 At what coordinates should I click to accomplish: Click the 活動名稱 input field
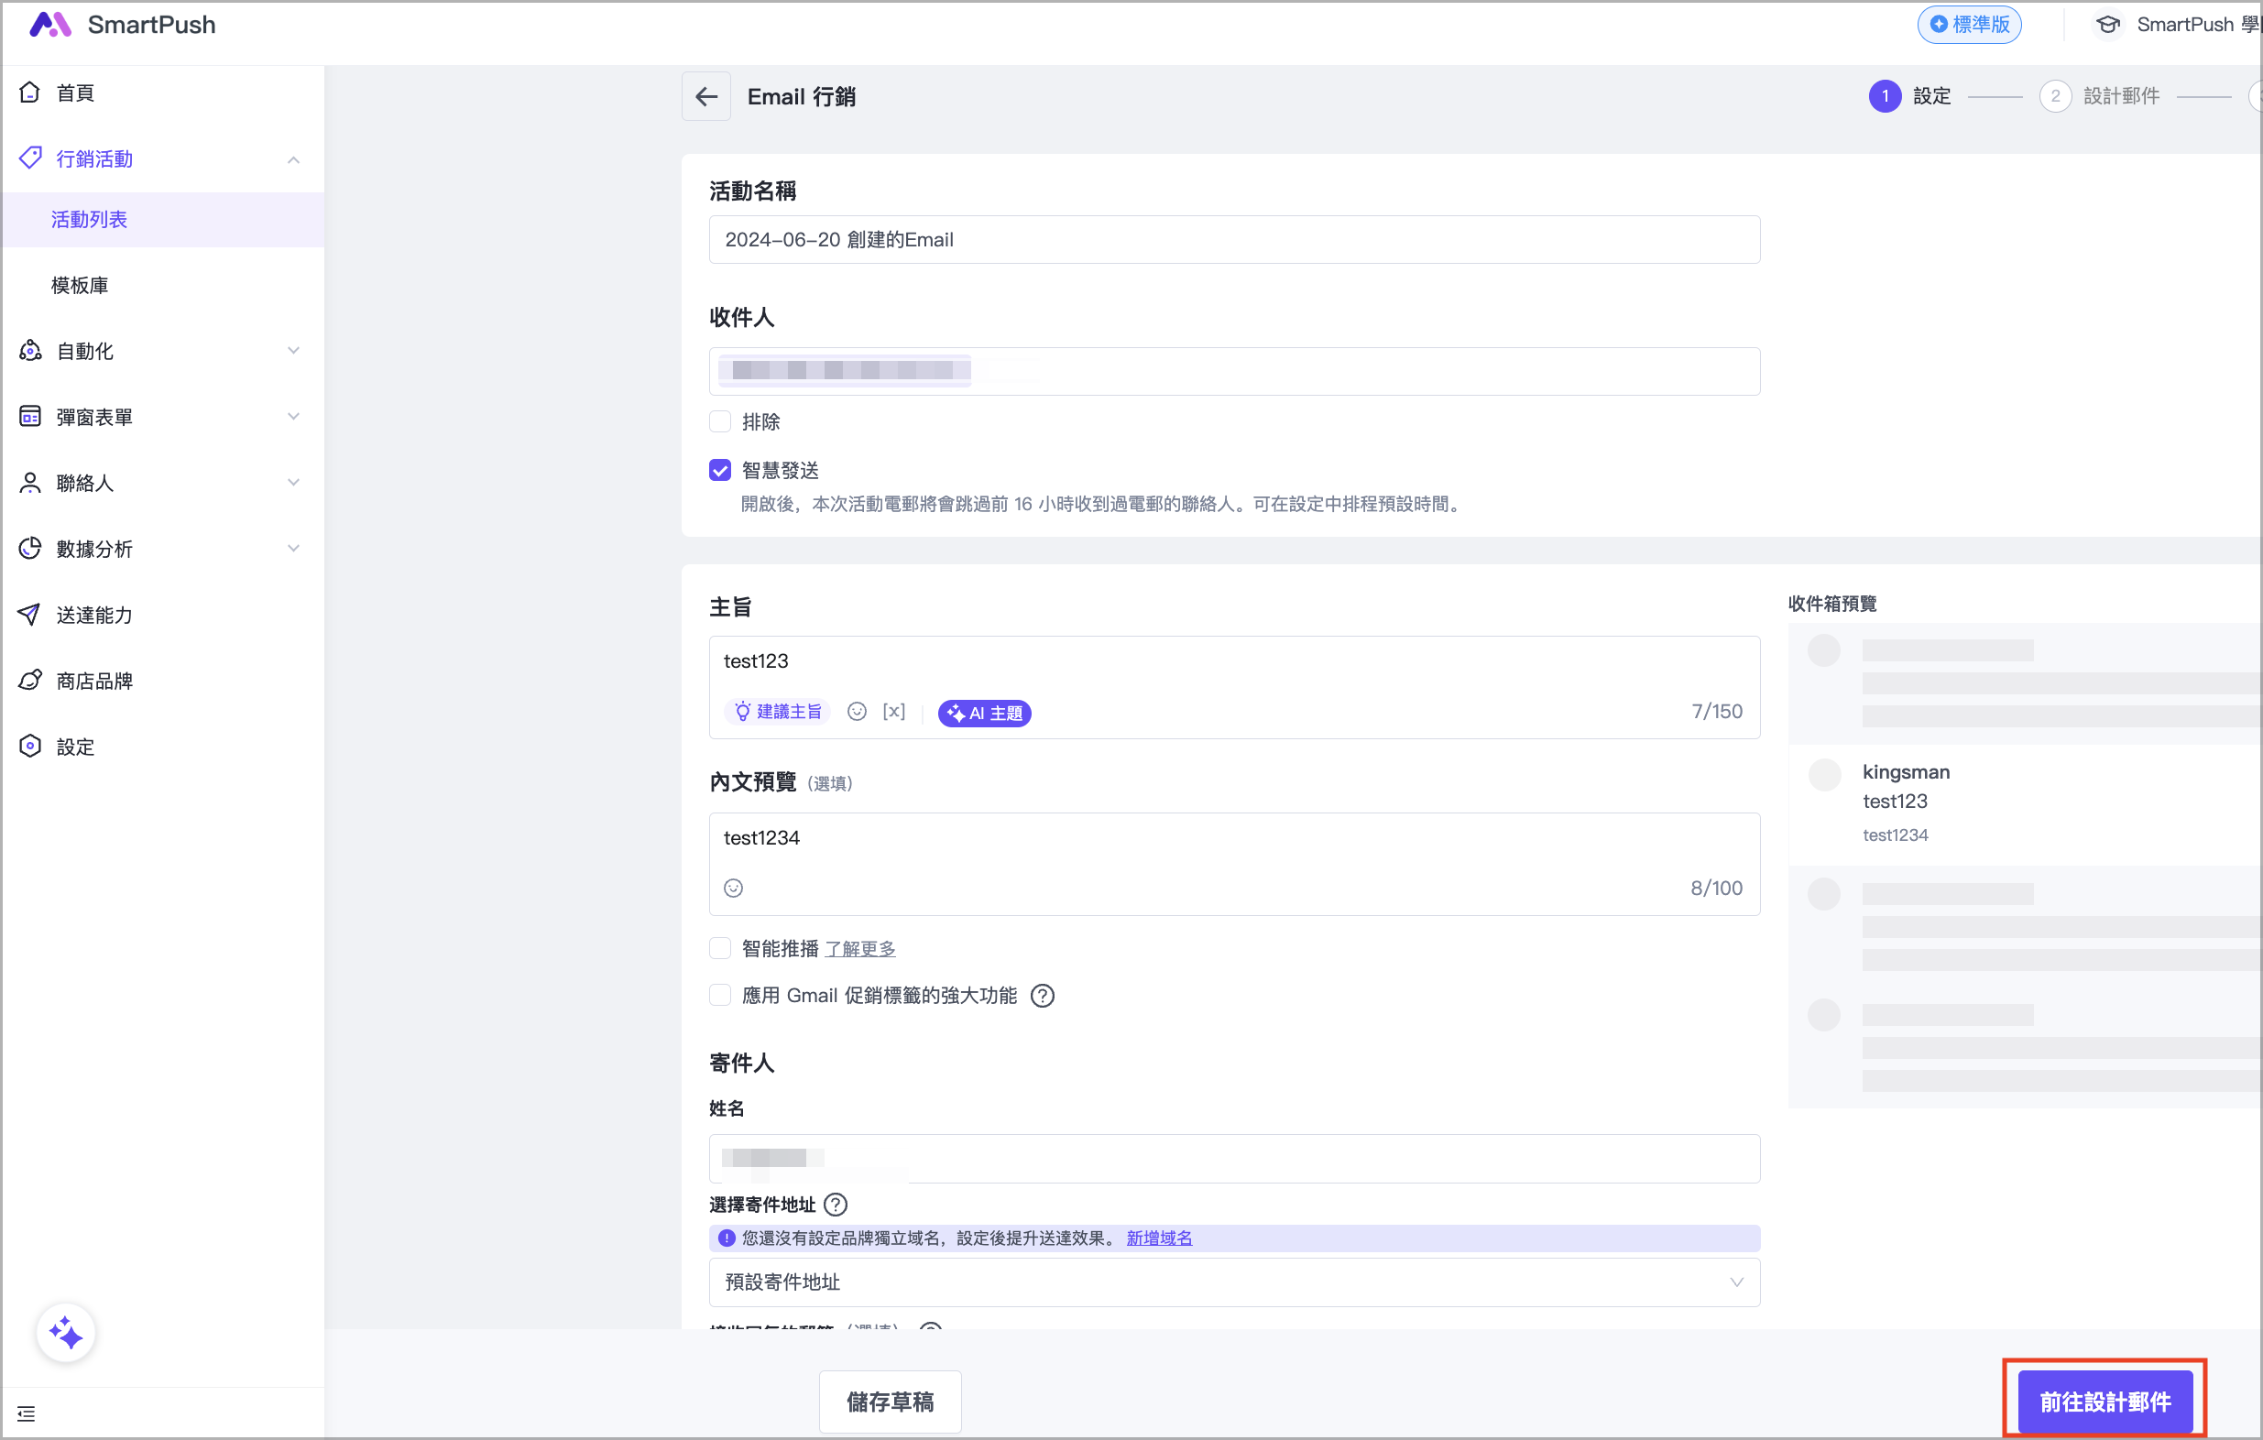click(1233, 239)
